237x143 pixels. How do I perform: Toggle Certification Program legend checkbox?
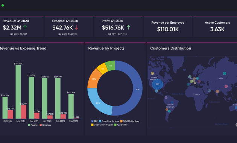[92, 125]
